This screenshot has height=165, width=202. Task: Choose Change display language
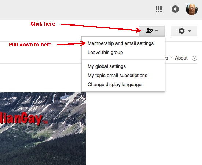(114, 85)
